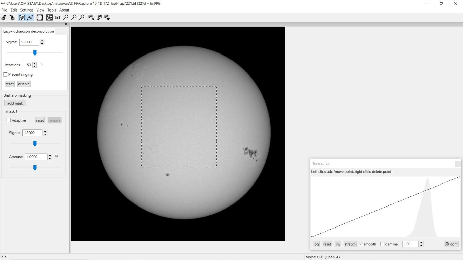Click the info icon next to Amount

[56, 156]
